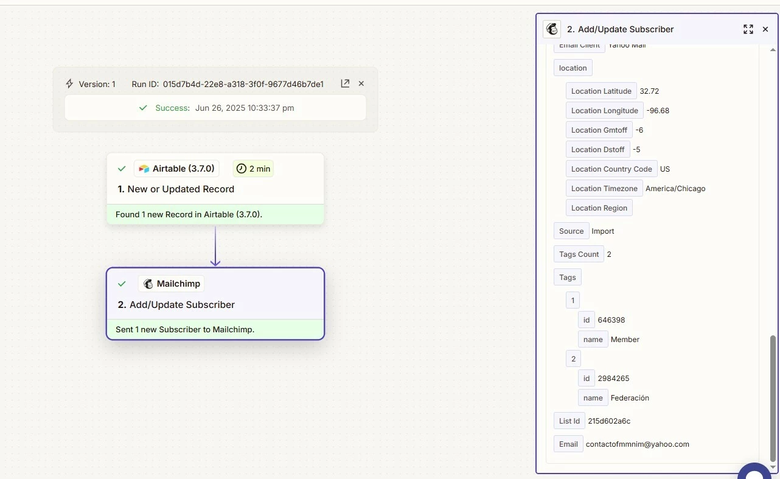
Task: Click the 2 min duration badge
Action: 254,169
